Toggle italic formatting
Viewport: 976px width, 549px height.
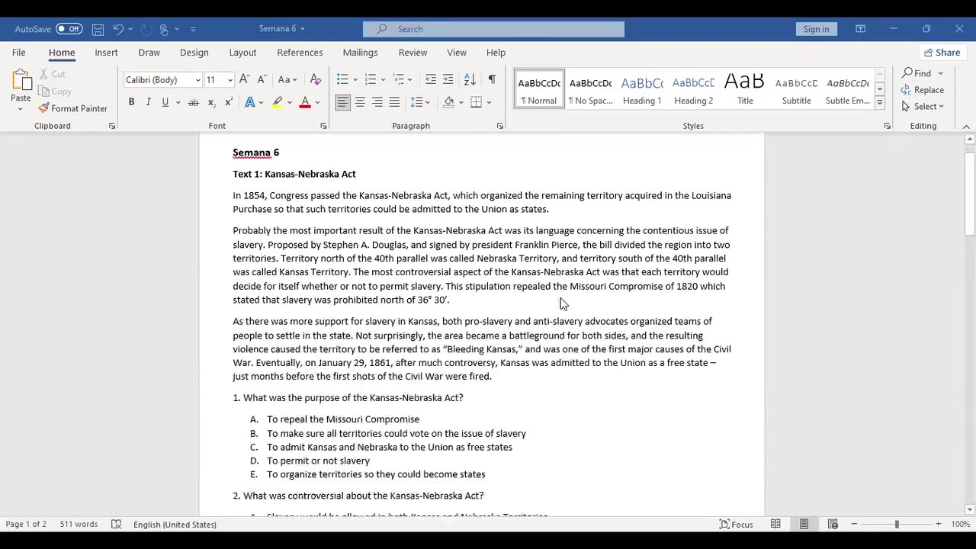148,102
